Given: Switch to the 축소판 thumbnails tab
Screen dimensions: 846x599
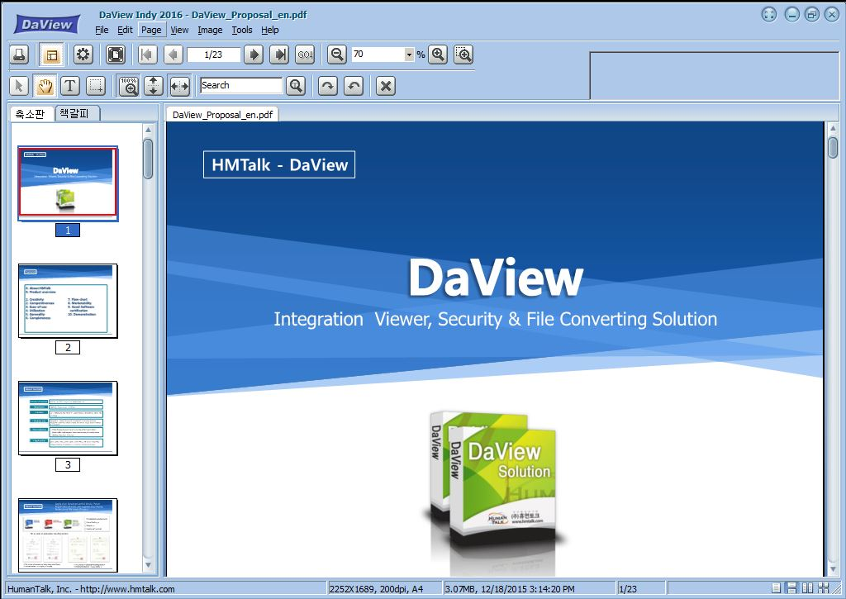Looking at the screenshot, I should (31, 114).
